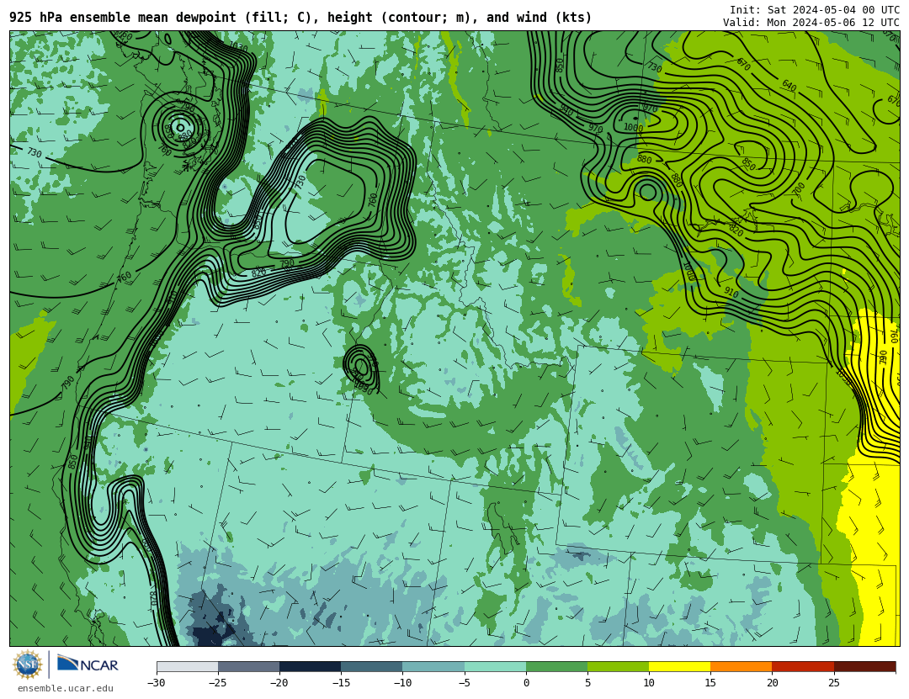Click the '25' colorbar tick label
Image resolution: width=909 pixels, height=699 pixels.
[x=833, y=683]
